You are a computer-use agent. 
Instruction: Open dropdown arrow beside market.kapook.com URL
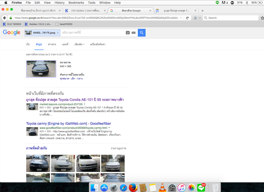[x=84, y=104]
